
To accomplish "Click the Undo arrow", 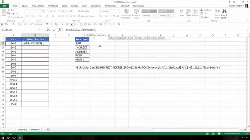I will click(6, 24).
